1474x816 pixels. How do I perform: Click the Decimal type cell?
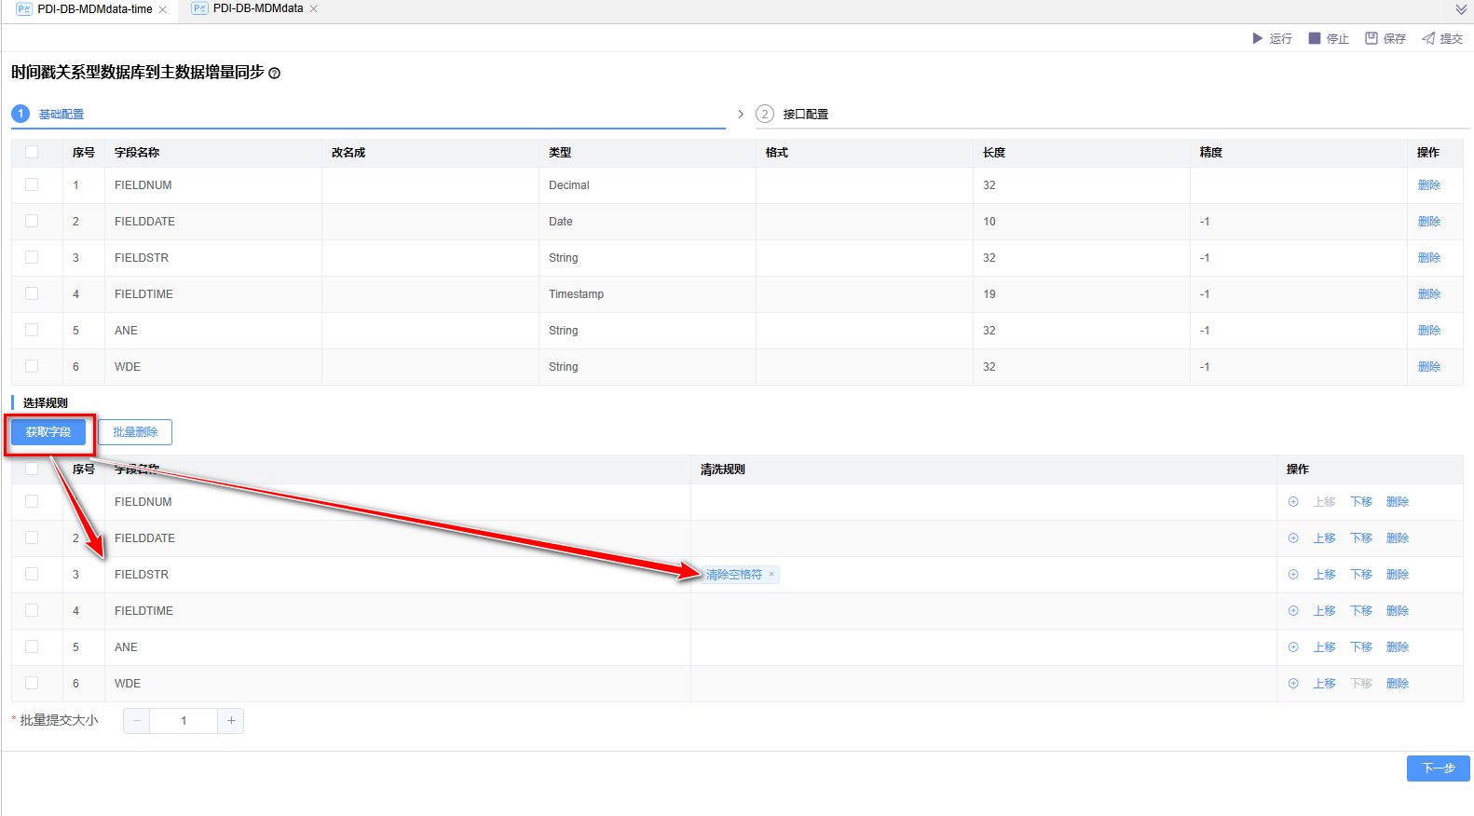(x=648, y=185)
